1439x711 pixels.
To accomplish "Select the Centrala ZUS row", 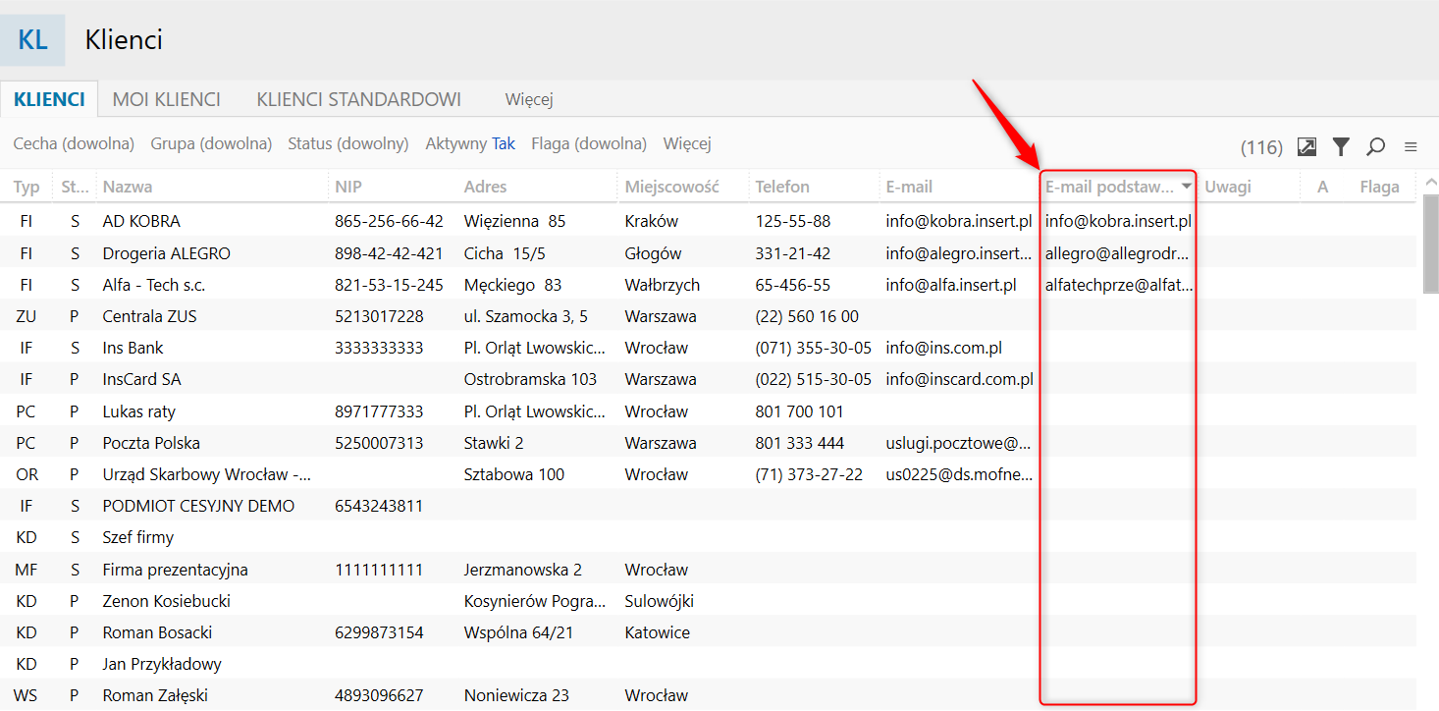I will [x=708, y=316].
